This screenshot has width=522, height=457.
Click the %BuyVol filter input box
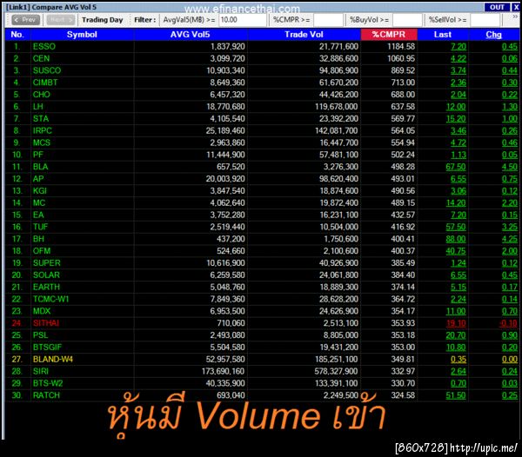[x=407, y=20]
